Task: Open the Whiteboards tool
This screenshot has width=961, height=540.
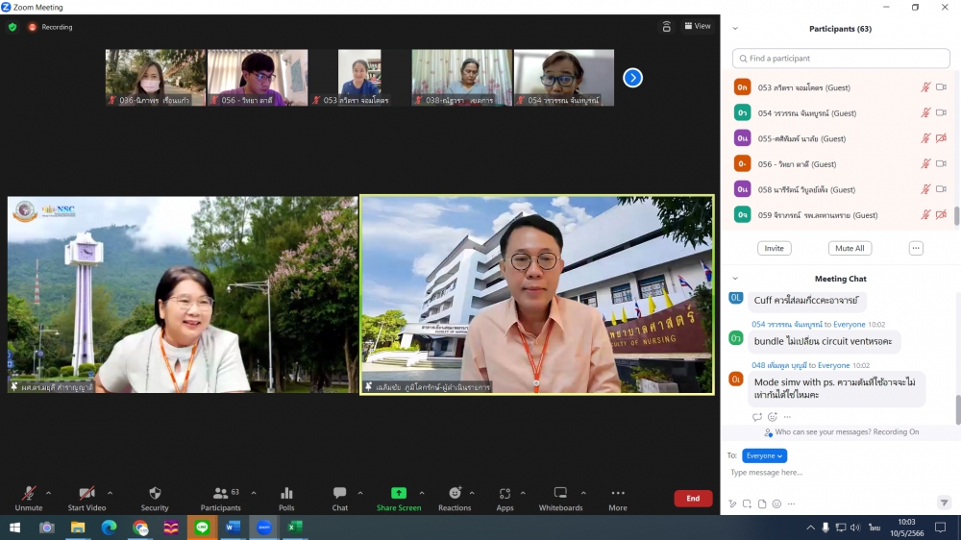Action: pyautogui.click(x=560, y=497)
